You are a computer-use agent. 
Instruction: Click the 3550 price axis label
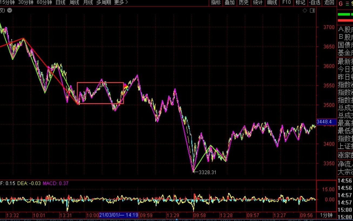(329, 85)
